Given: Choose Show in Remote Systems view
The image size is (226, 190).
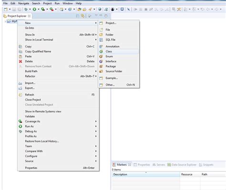Looking at the screenshot, I should coord(58,111).
